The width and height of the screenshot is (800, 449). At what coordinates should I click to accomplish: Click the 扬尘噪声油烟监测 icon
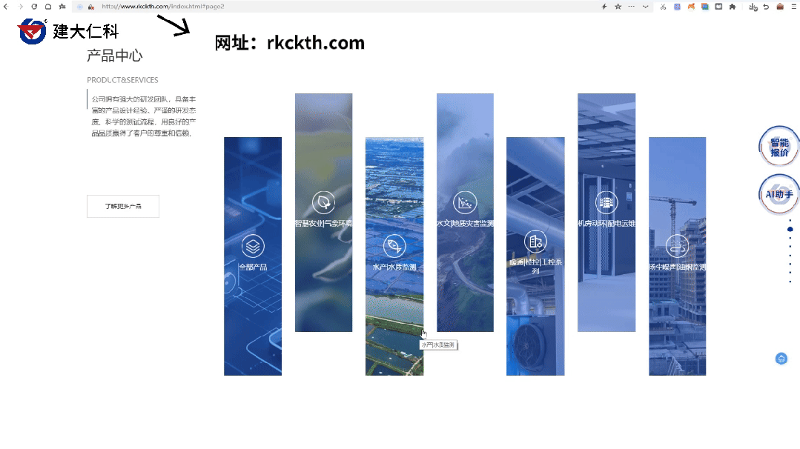point(677,245)
